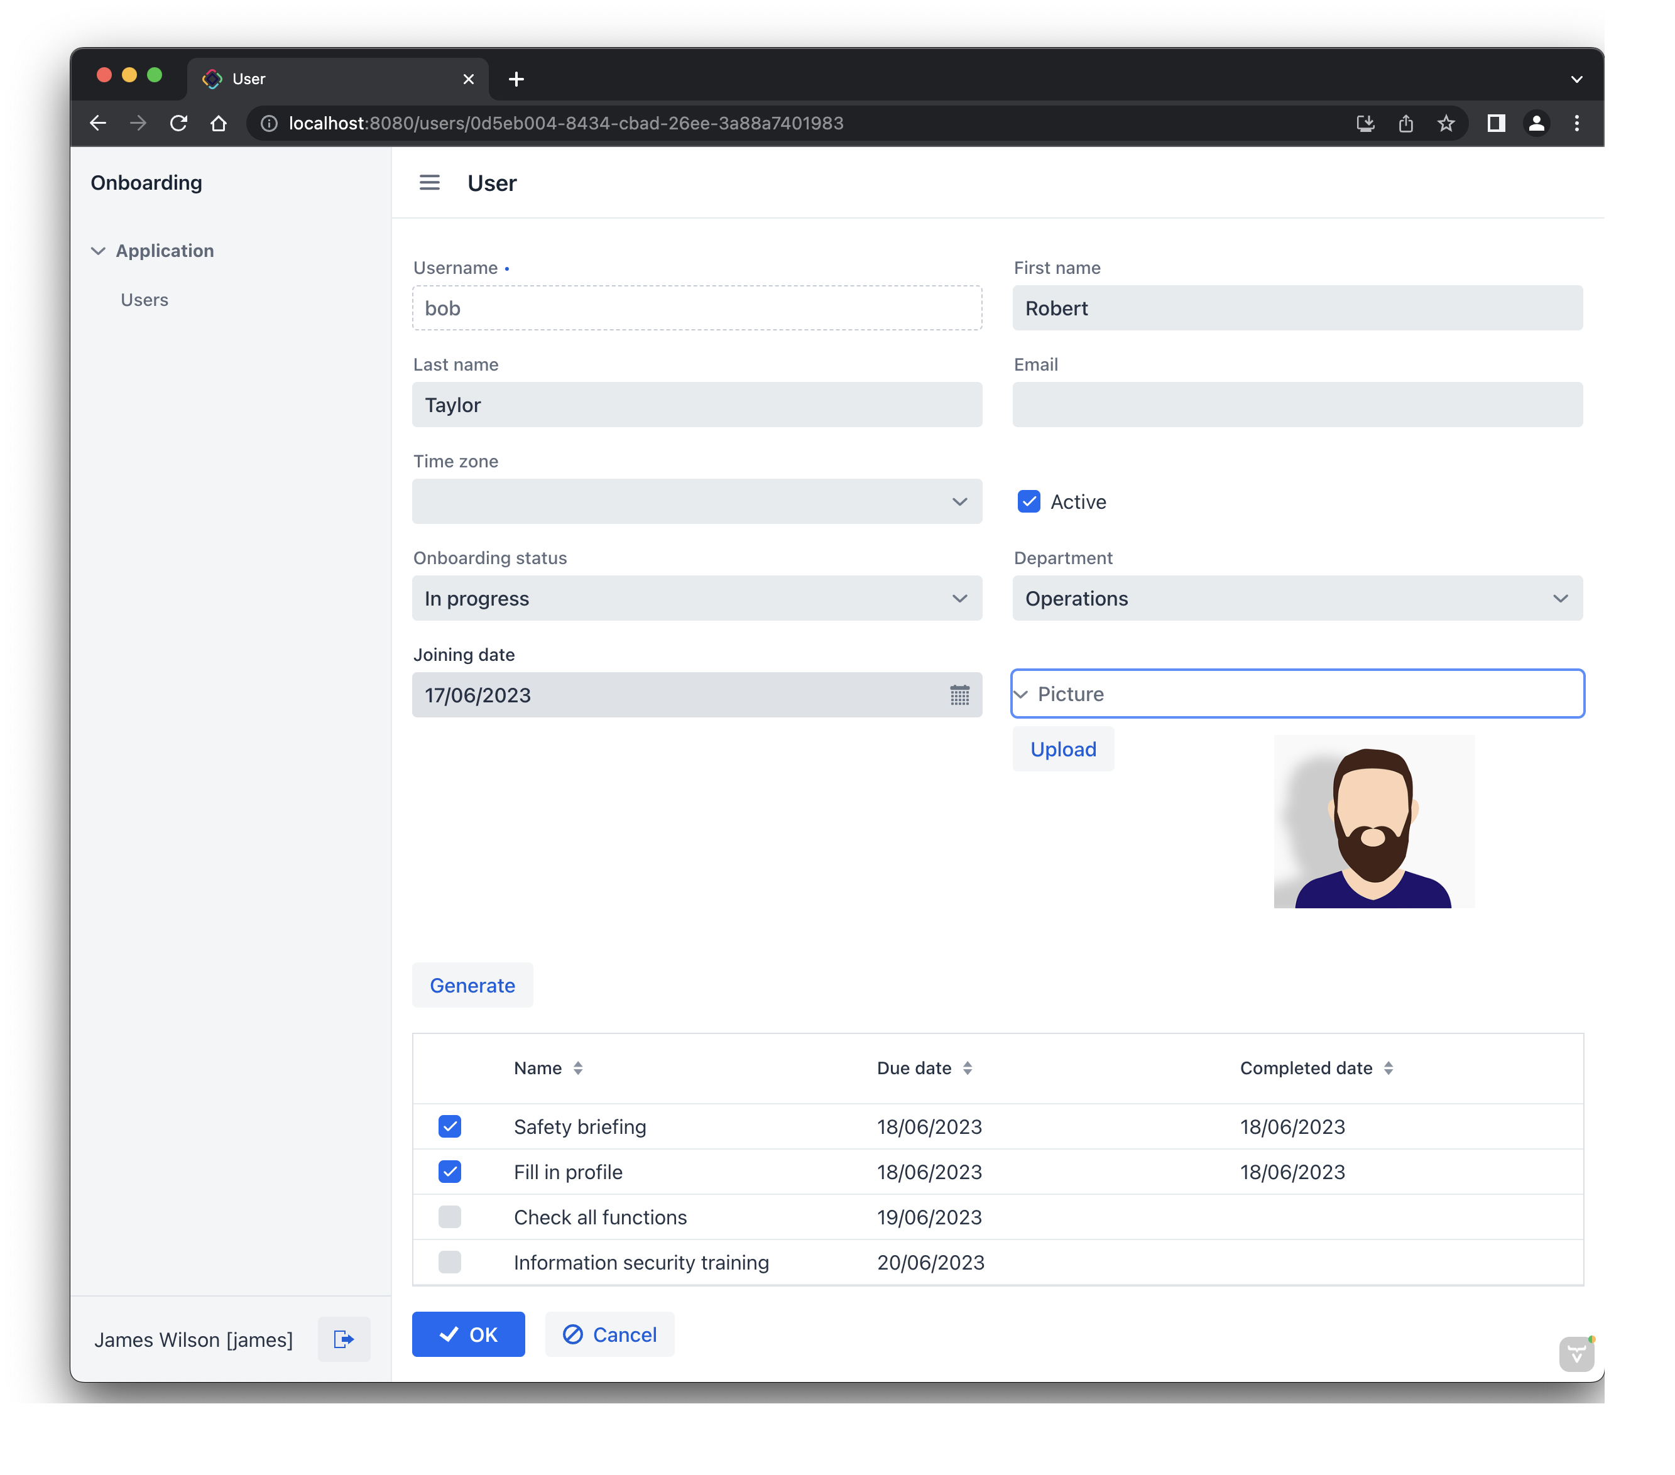
Task: Disable the Active checkbox
Action: click(1028, 501)
